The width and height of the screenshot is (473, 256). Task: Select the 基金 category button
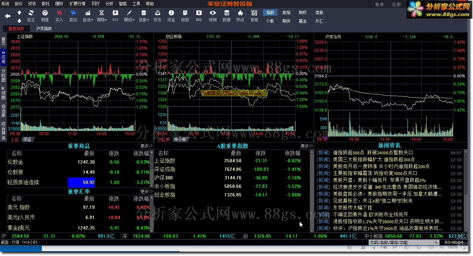[x=303, y=21]
